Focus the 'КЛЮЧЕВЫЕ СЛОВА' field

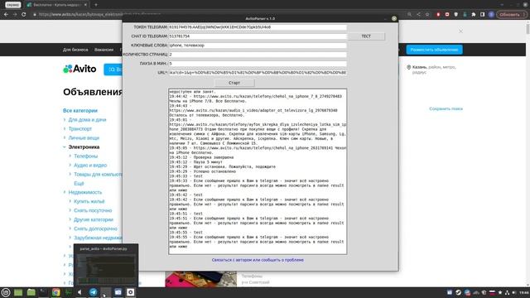pyautogui.click(x=258, y=46)
